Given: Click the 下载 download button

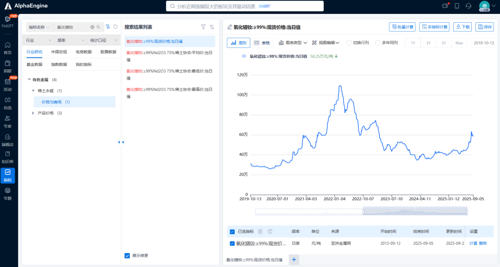Looking at the screenshot, I should [x=462, y=27].
